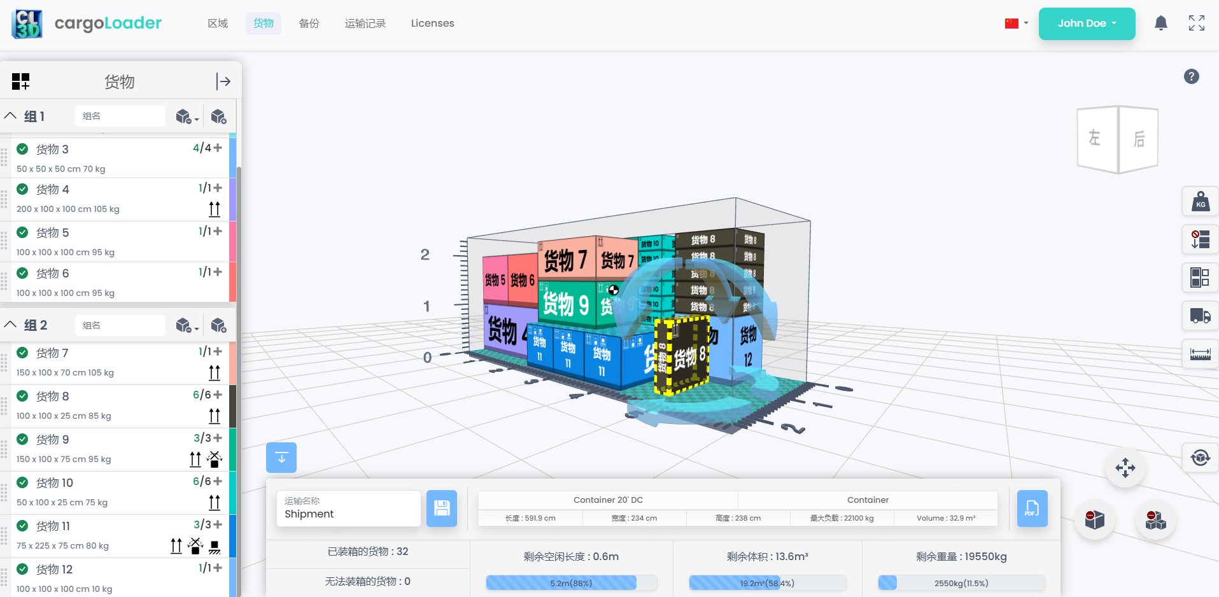Open the language flag dropdown
The image size is (1219, 597).
click(1015, 23)
